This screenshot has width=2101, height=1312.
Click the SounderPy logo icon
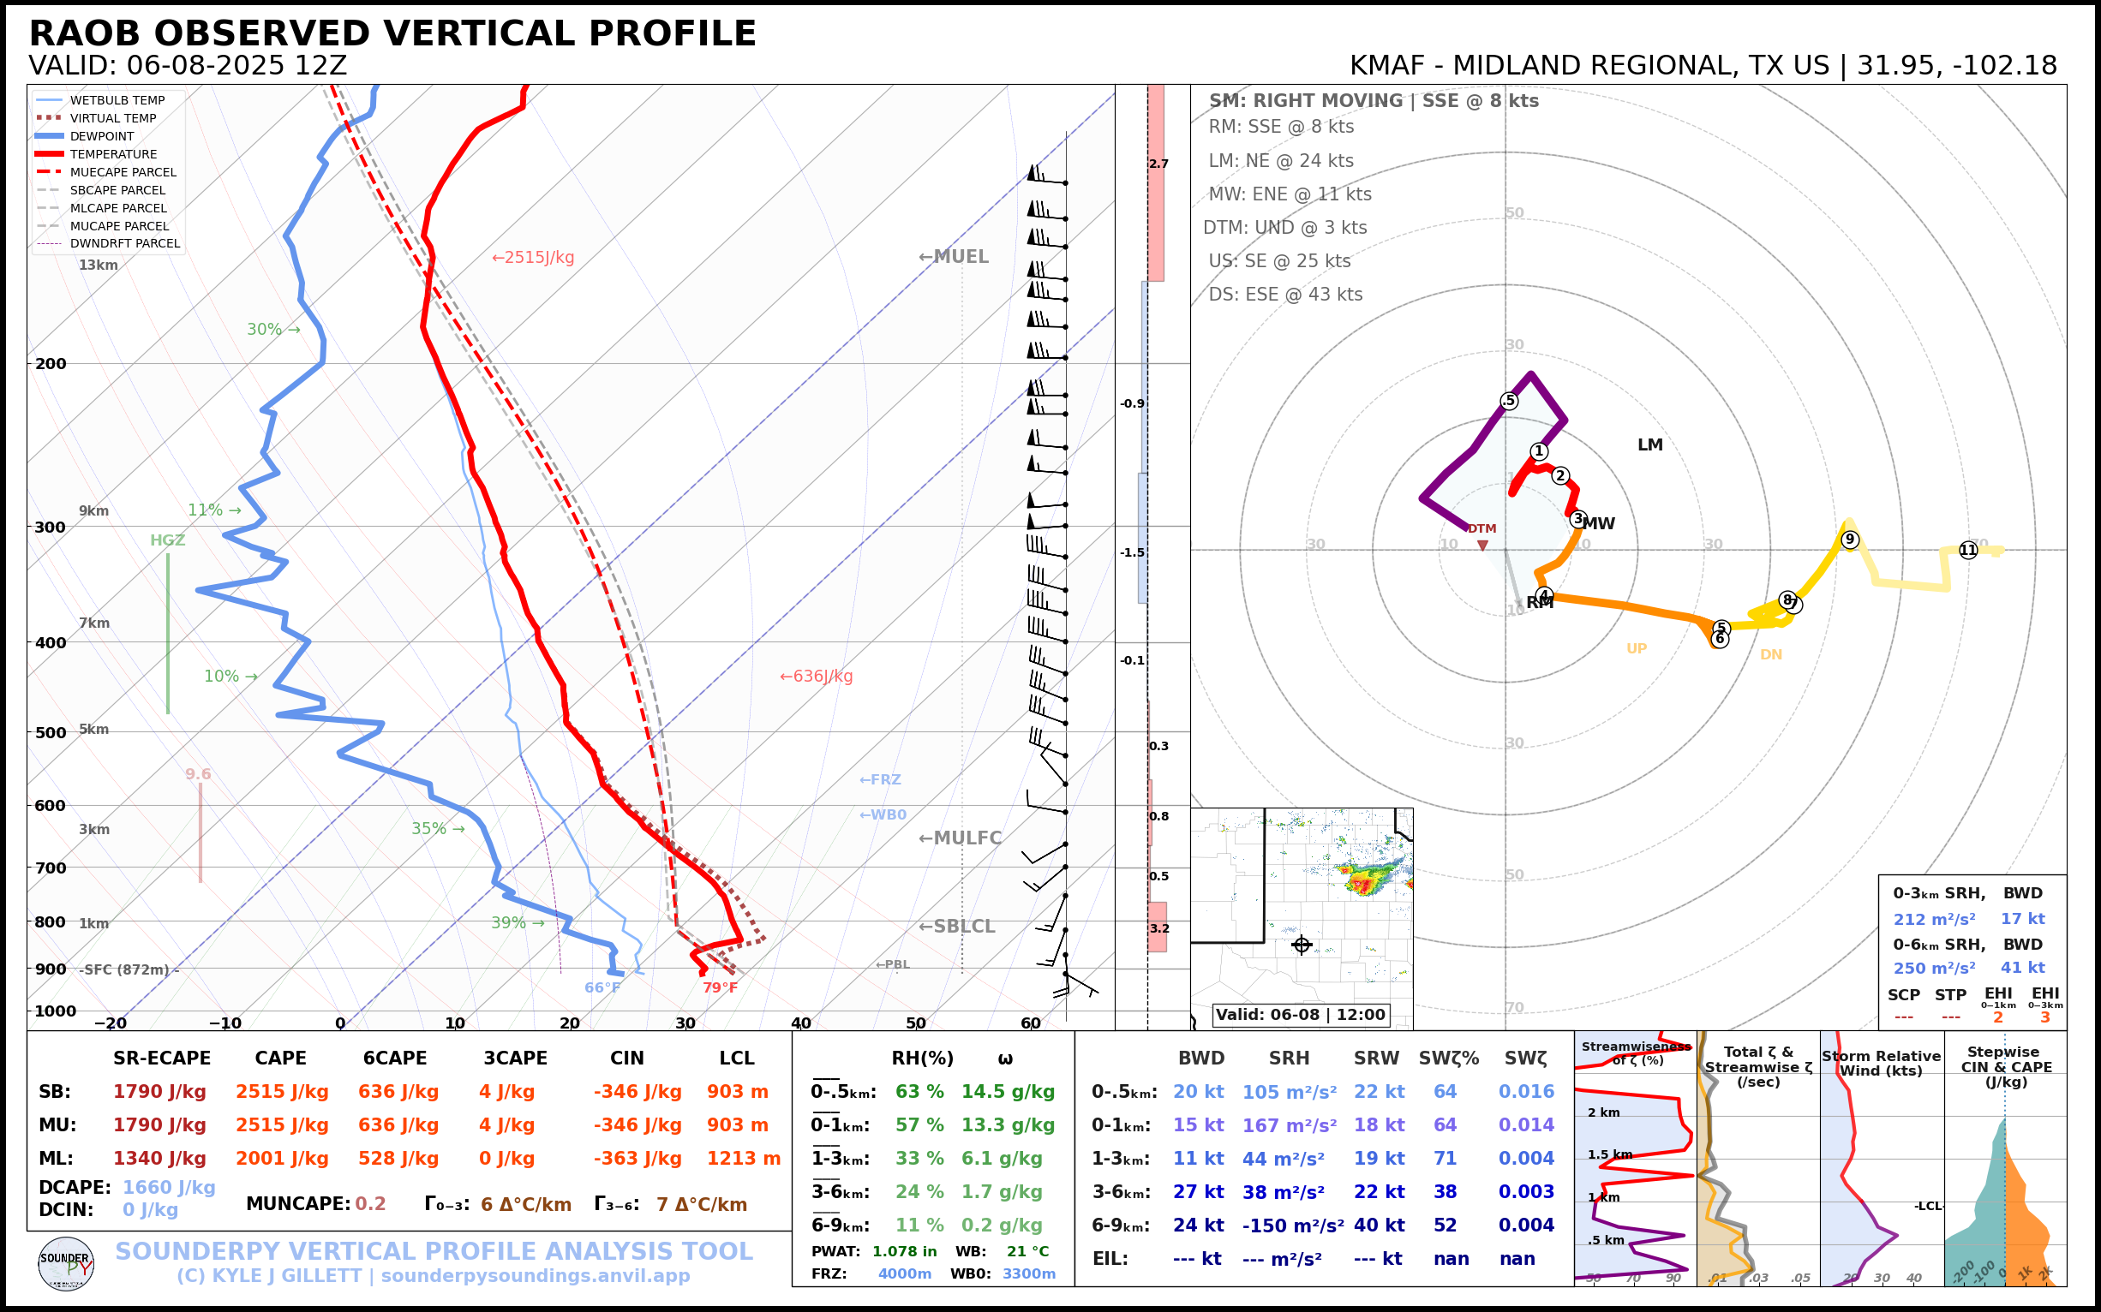click(66, 1263)
